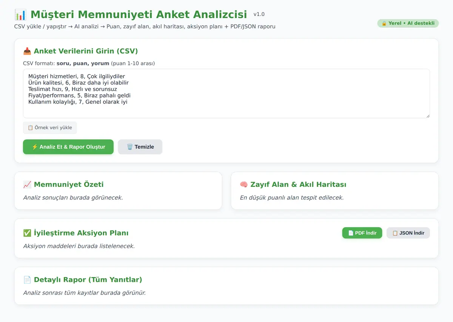The height and width of the screenshot is (322, 453).
Task: Click the line 'Müşteri hizmetleri, 8, Çok ilgiliydiler'
Action: [x=77, y=76]
